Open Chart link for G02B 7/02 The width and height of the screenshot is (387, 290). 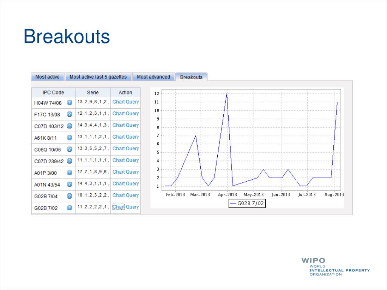(118, 207)
